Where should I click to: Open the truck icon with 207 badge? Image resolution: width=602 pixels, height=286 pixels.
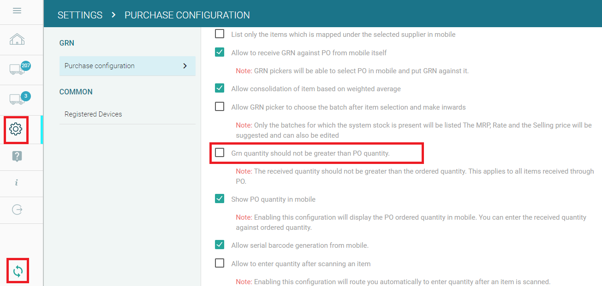tap(18, 69)
